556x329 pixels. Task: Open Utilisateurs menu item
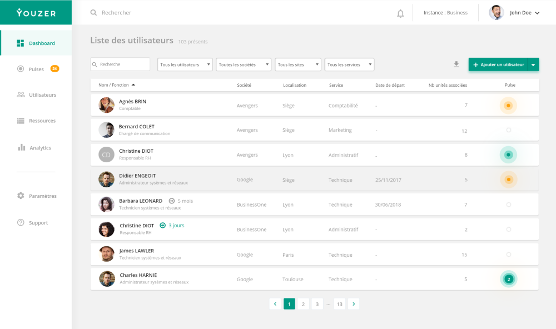click(x=42, y=95)
